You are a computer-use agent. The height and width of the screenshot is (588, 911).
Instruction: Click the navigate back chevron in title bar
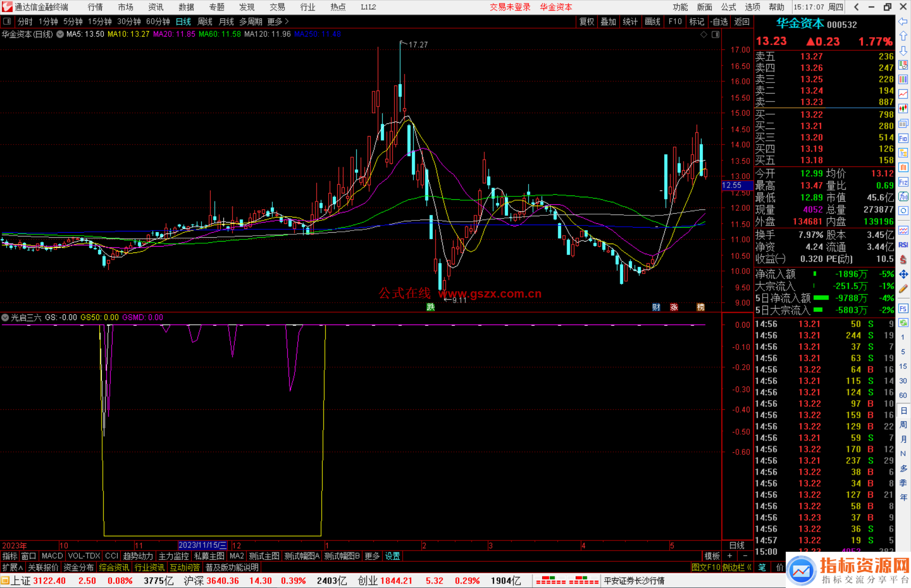[856, 7]
